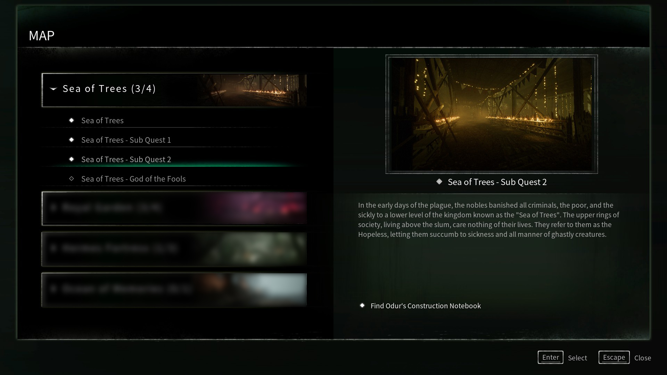
Task: Expand arrow on blurred purple region banner
Action: click(x=53, y=208)
